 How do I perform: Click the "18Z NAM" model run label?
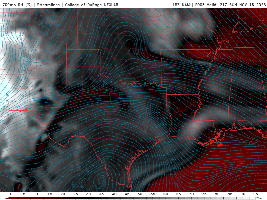(x=181, y=5)
